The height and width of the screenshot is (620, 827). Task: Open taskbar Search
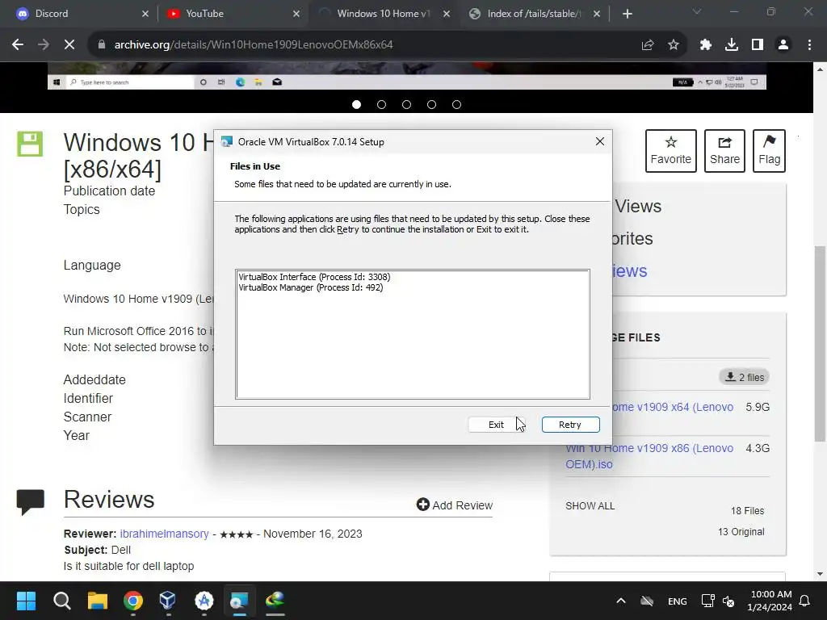(x=61, y=601)
